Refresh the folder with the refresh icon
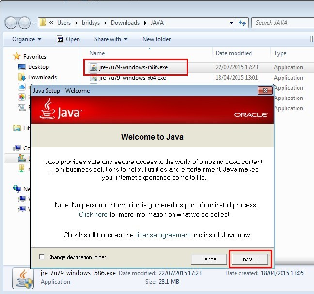The image size is (314, 294). [242, 23]
